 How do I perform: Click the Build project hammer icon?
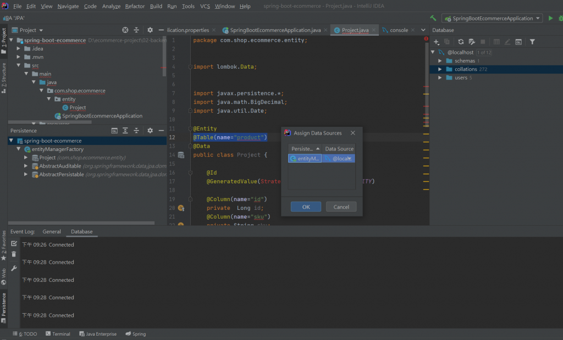tap(433, 18)
